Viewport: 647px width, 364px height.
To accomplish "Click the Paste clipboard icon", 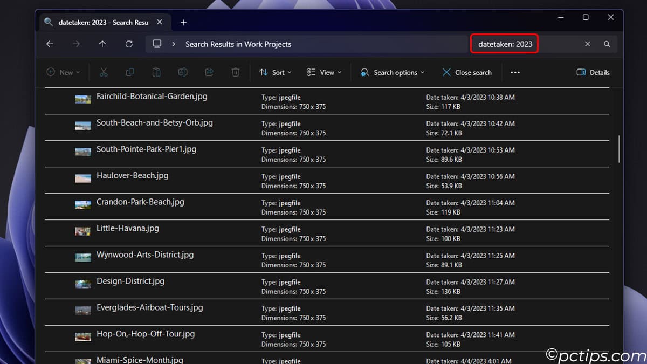I will (x=156, y=72).
